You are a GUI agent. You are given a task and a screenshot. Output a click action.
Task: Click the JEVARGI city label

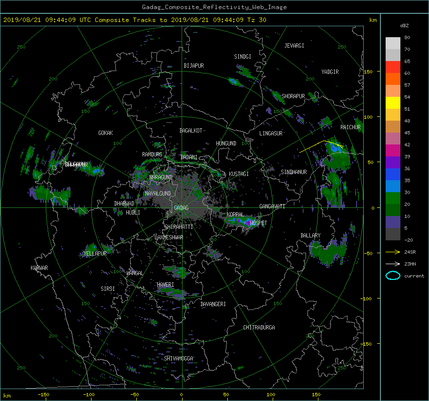(294, 46)
